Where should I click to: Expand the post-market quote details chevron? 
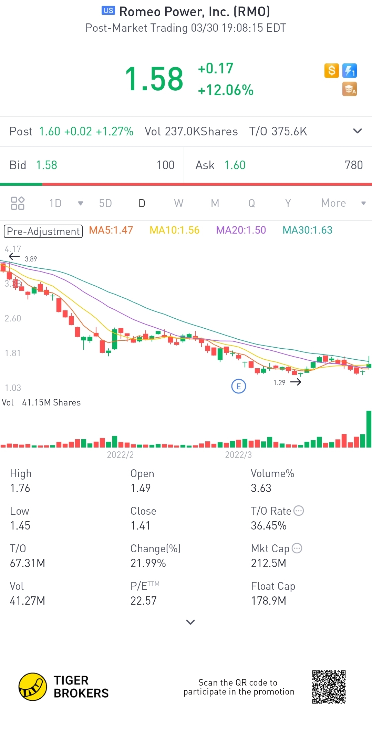[358, 131]
